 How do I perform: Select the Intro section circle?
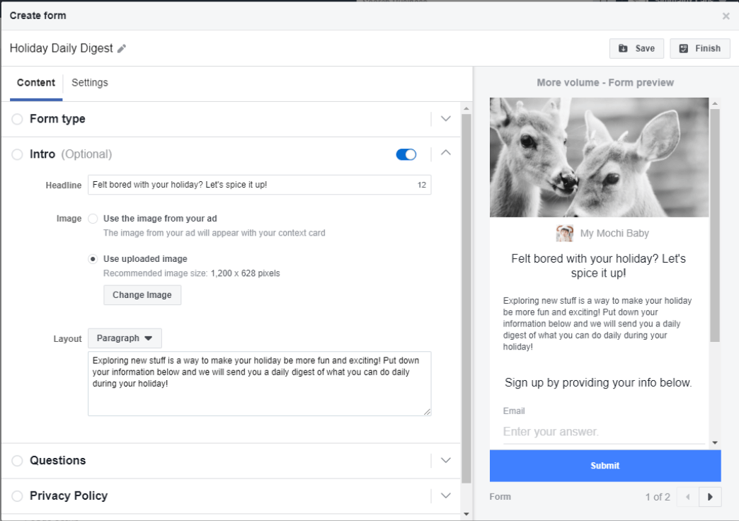point(17,154)
